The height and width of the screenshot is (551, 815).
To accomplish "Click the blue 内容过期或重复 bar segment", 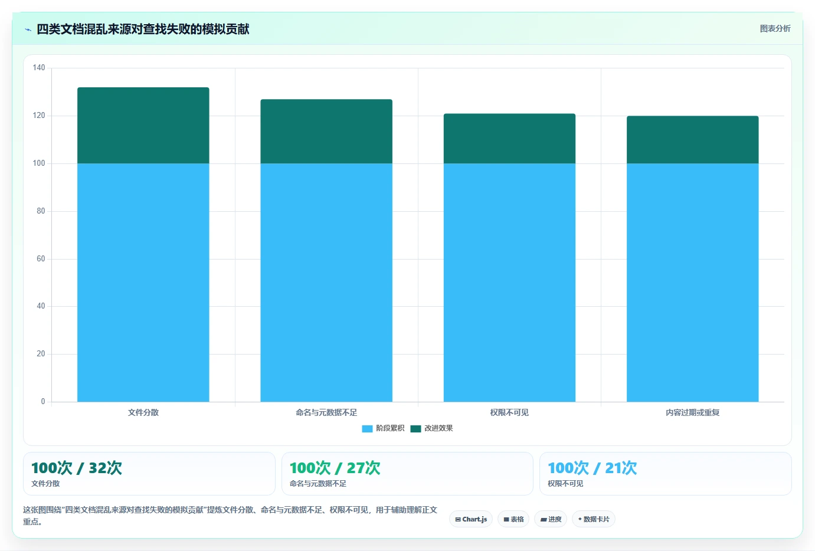I will 693,283.
